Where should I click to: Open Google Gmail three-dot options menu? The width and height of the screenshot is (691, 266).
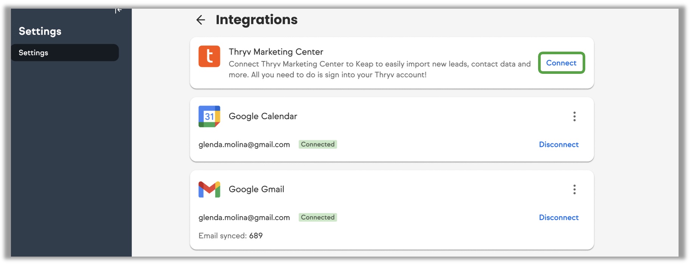pyautogui.click(x=574, y=190)
